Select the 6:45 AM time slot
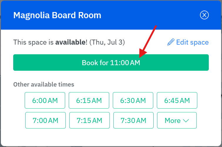222x147 pixels. tap(177, 100)
